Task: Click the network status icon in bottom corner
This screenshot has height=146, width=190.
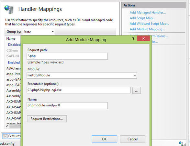Action: tap(181, 143)
